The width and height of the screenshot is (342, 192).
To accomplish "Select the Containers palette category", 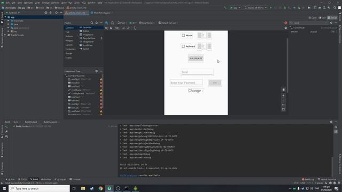I will (x=71, y=49).
